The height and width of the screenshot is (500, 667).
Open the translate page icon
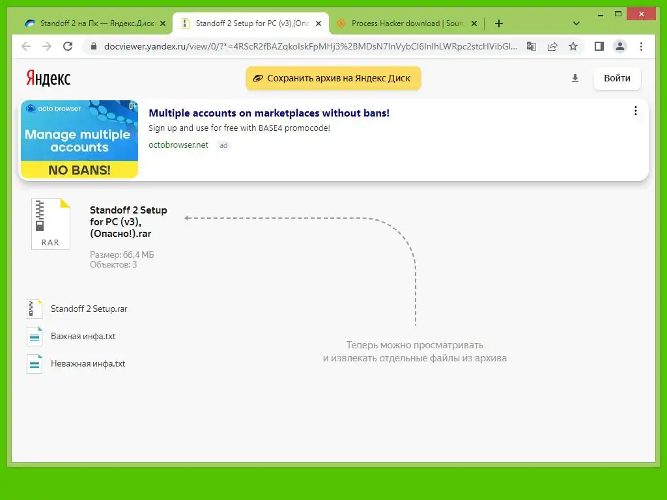[532, 46]
